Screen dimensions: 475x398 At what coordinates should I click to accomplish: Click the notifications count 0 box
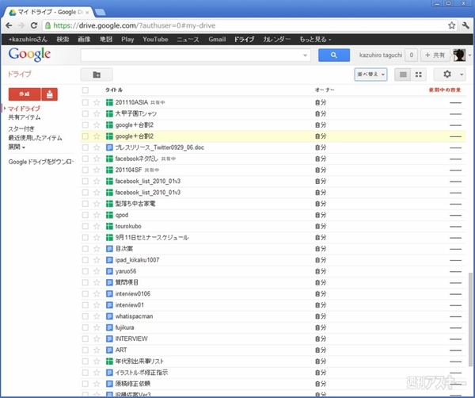412,55
